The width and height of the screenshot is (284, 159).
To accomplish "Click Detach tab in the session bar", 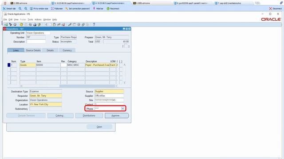I will 9,8.
